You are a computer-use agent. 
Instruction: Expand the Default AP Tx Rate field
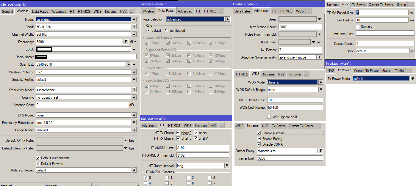coord(126,140)
